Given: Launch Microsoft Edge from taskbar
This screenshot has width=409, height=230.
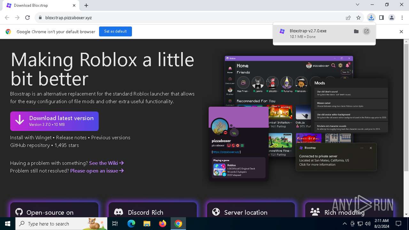Looking at the screenshot, I should click(131, 224).
